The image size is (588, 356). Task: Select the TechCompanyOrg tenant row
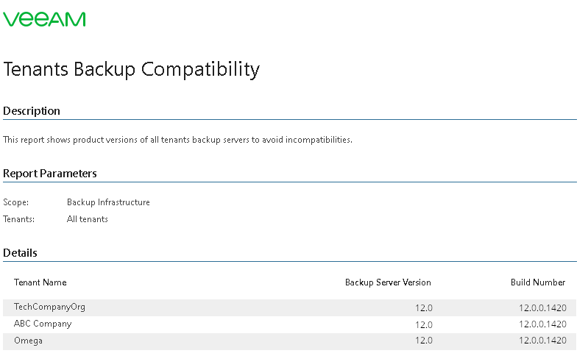coord(289,307)
